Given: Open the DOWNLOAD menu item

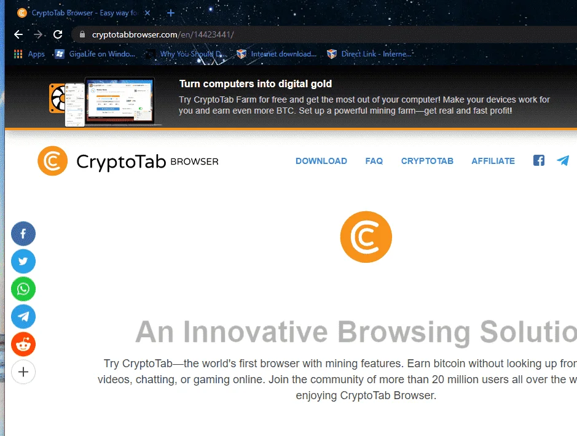Looking at the screenshot, I should click(321, 161).
